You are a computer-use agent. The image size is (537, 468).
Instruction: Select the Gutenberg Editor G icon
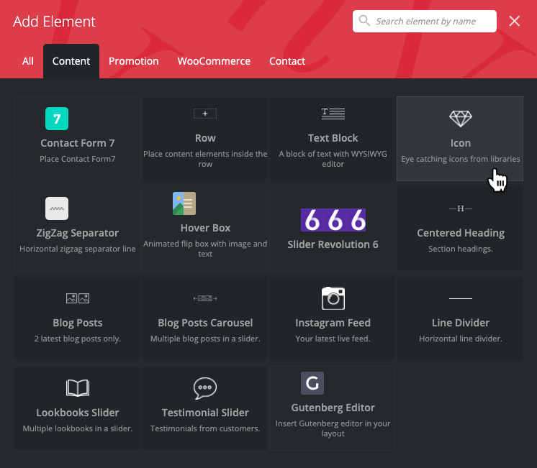(x=312, y=383)
